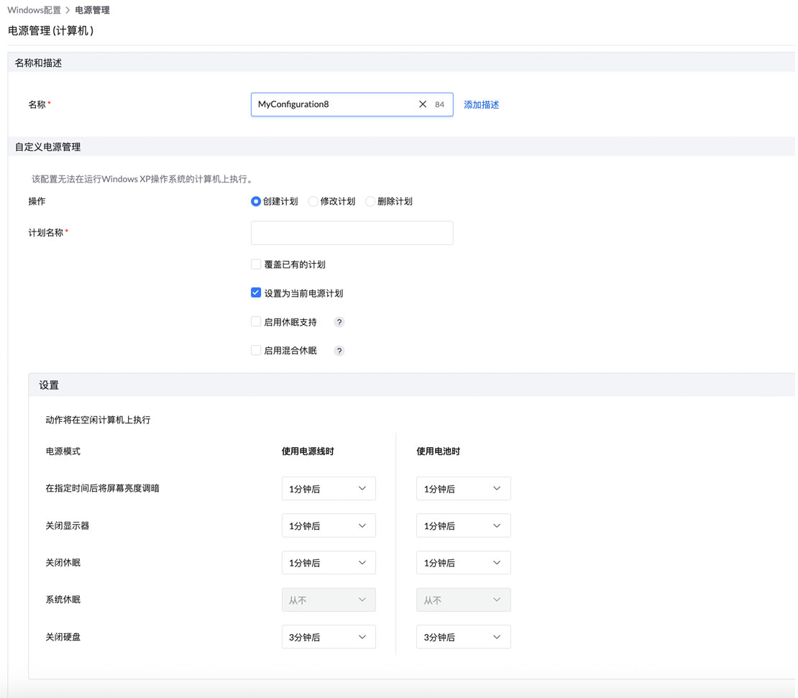Open plugged-in 关闭休眠 dropdown
Screen dimensions: 798x698
click(328, 563)
